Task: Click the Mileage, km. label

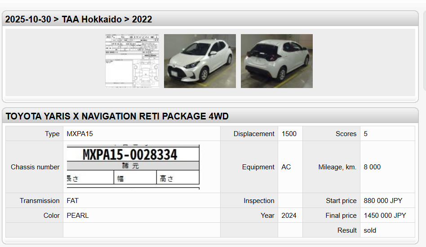Action: point(337,167)
